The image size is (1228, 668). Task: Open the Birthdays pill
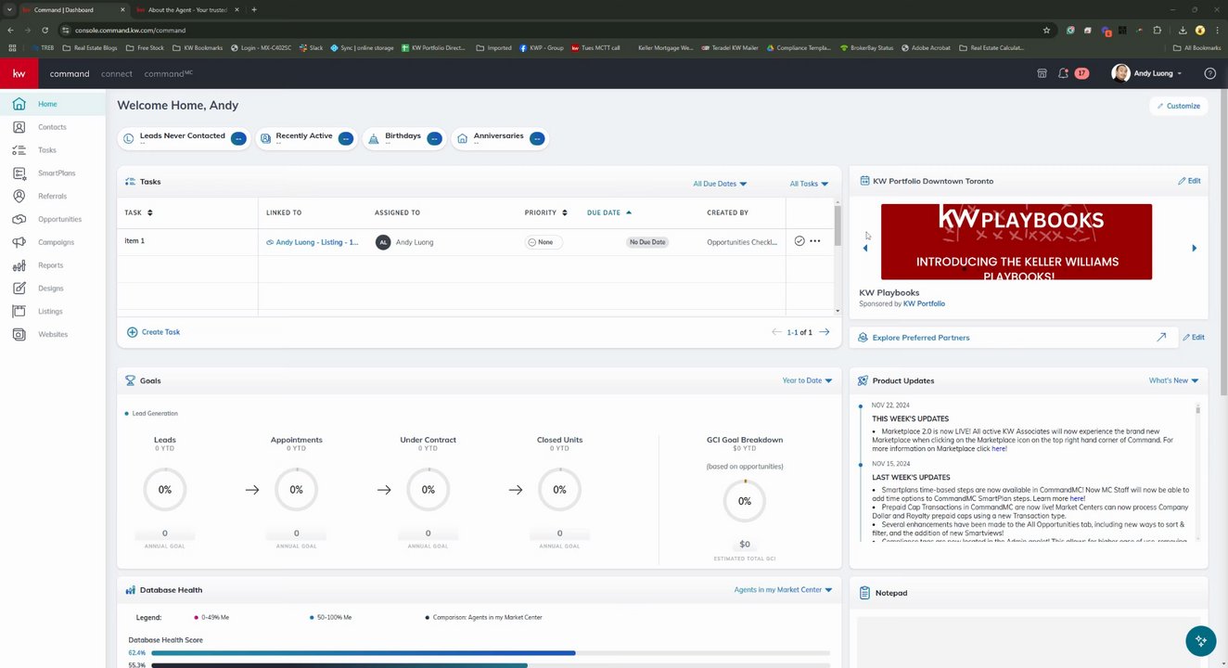coord(403,138)
